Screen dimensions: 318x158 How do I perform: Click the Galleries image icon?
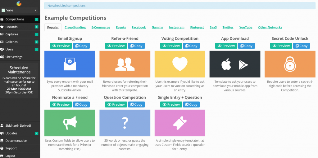coord(2,42)
